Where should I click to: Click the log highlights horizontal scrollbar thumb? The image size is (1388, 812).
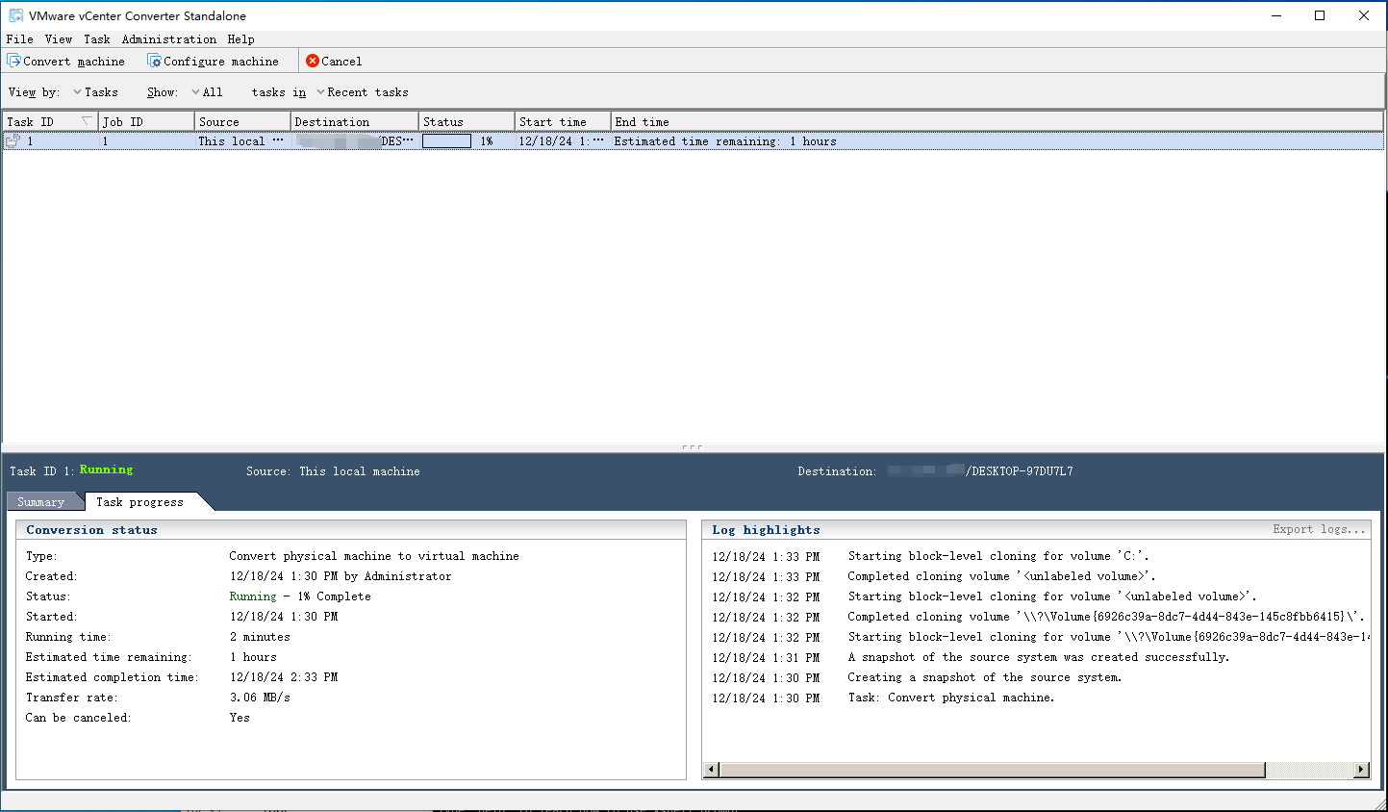click(x=992, y=770)
